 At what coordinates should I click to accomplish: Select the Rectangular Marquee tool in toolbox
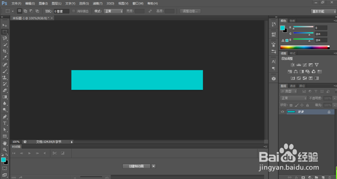(x=5, y=32)
